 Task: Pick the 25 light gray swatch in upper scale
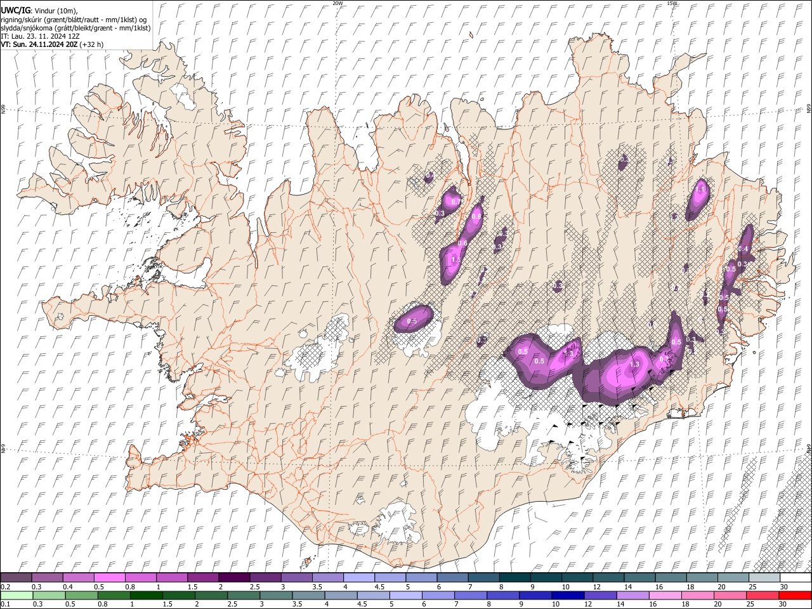pos(764,577)
